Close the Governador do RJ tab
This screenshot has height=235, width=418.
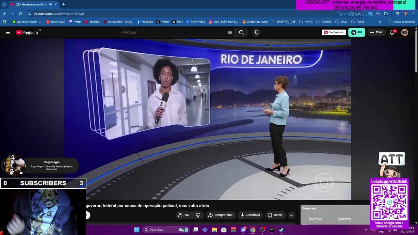click(56, 5)
